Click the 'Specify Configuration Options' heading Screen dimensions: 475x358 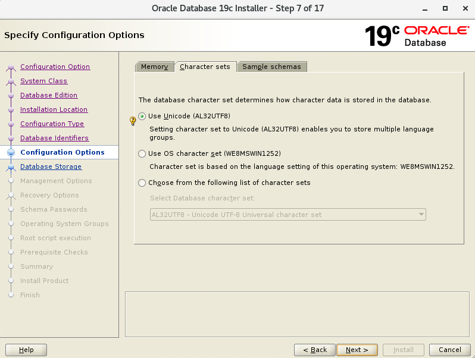[74, 35]
